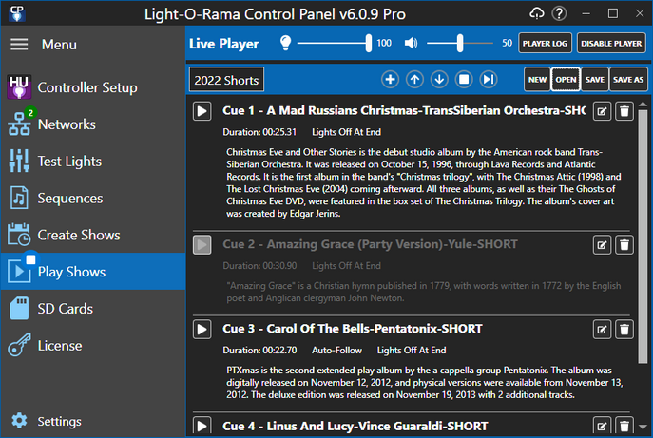Play Cue 4 Linus And Lucy

pos(202,426)
